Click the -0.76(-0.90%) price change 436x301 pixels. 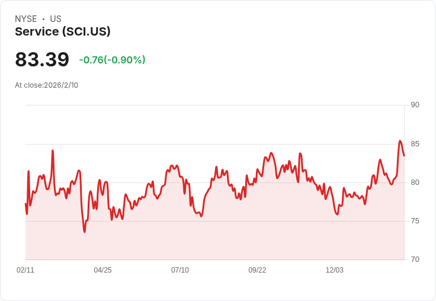click(112, 60)
